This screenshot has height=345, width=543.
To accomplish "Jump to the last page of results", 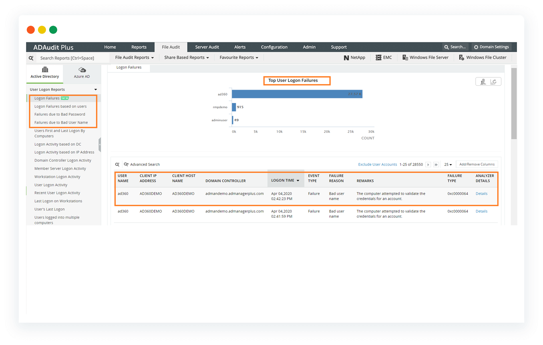I will pyautogui.click(x=436, y=164).
